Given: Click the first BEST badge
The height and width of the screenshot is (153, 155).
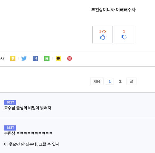Looking at the screenshot, I should tap(10, 103).
